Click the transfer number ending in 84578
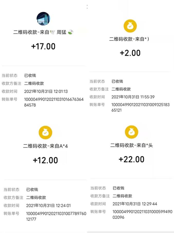174x233 pixels. pos(54,102)
